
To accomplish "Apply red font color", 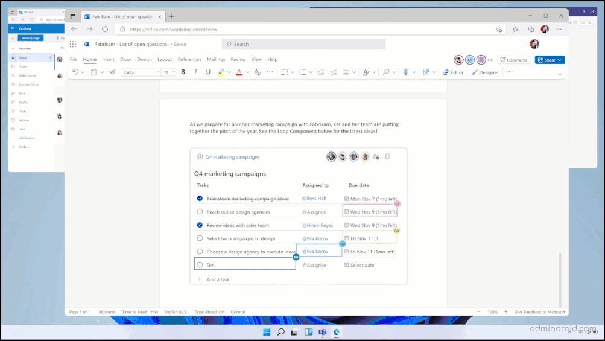I will click(x=239, y=72).
